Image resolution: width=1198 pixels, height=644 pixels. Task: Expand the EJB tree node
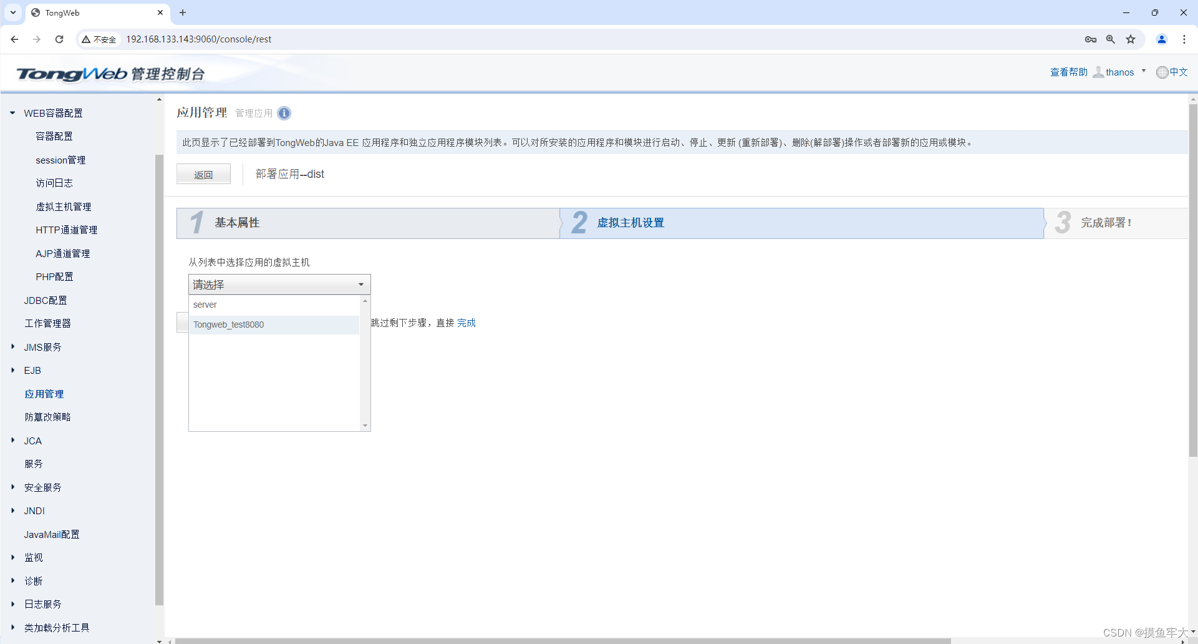tap(12, 370)
